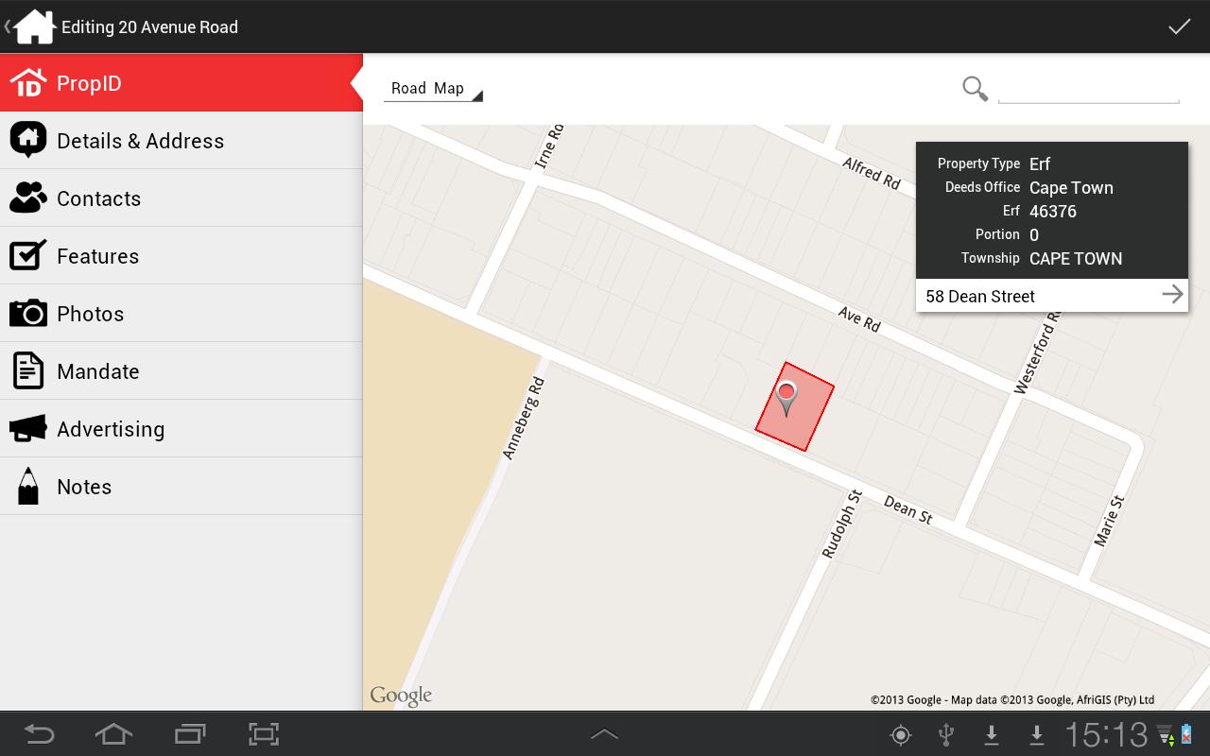The height and width of the screenshot is (756, 1210).
Task: Open the Details & Address section
Action: tap(181, 140)
